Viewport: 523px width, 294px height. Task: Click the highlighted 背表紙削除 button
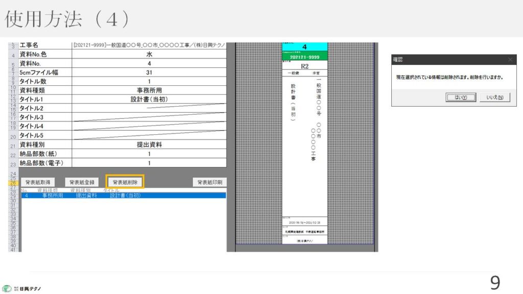[x=125, y=182]
